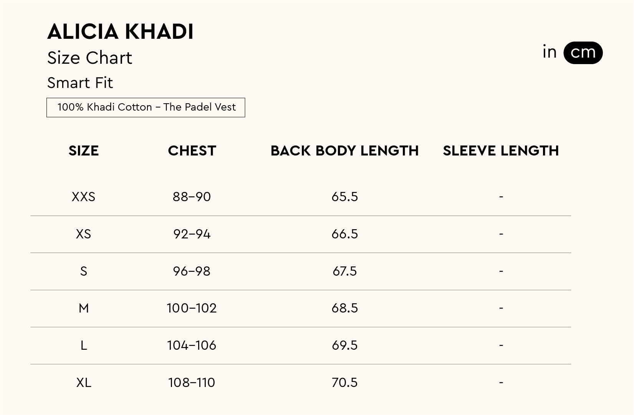Select the XXS size row label
The image size is (634, 415).
[x=83, y=197]
